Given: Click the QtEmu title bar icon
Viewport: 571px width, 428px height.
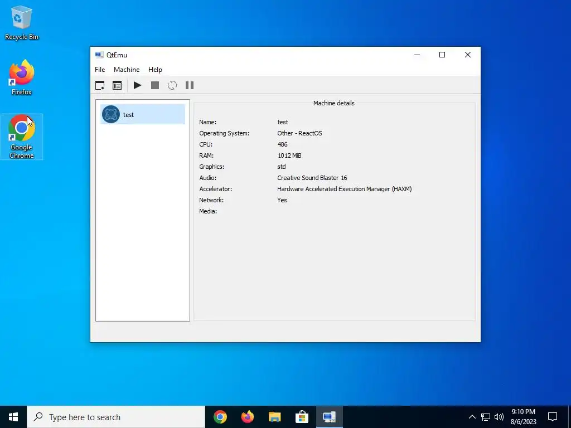Looking at the screenshot, I should point(99,55).
